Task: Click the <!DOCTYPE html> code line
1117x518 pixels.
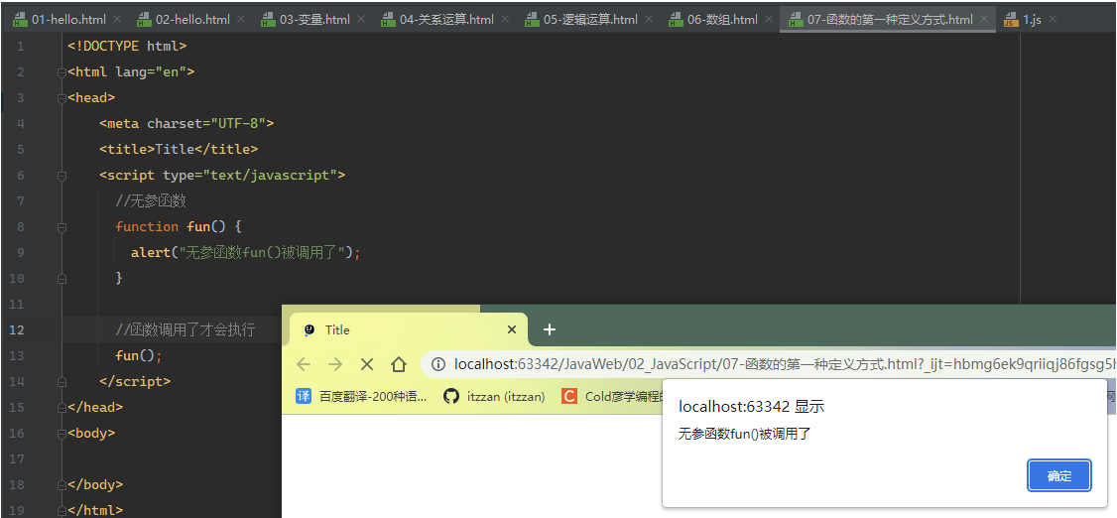Action: [x=127, y=47]
